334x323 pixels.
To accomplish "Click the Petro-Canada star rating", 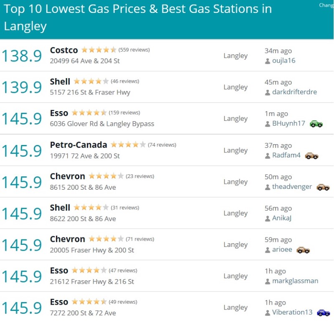I will point(128,145).
